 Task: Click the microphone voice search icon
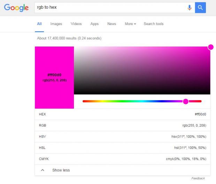[x=190, y=7]
